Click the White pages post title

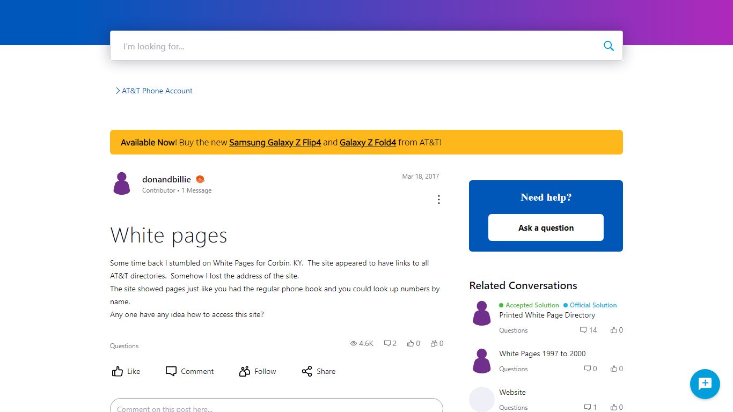[x=168, y=235]
